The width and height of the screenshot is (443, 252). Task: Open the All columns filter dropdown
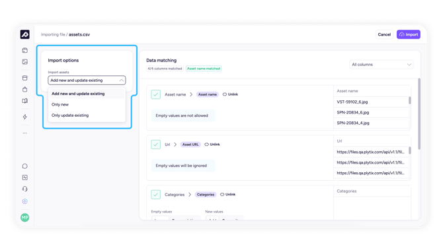click(x=381, y=65)
